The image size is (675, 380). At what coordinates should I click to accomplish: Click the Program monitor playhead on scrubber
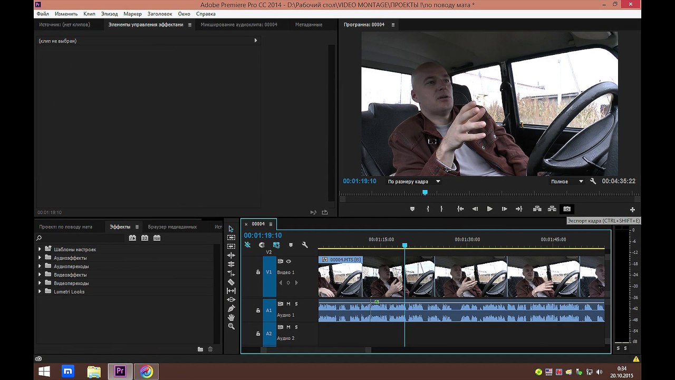click(x=425, y=193)
